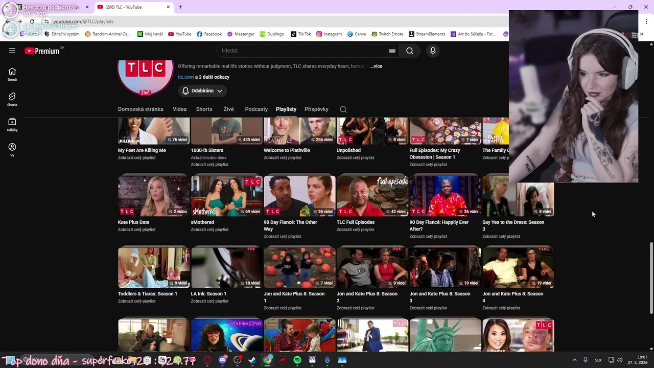Open the Kate Plus Date playlist thumbnail
Viewport: 654px width, 368px height.
pyautogui.click(x=154, y=196)
